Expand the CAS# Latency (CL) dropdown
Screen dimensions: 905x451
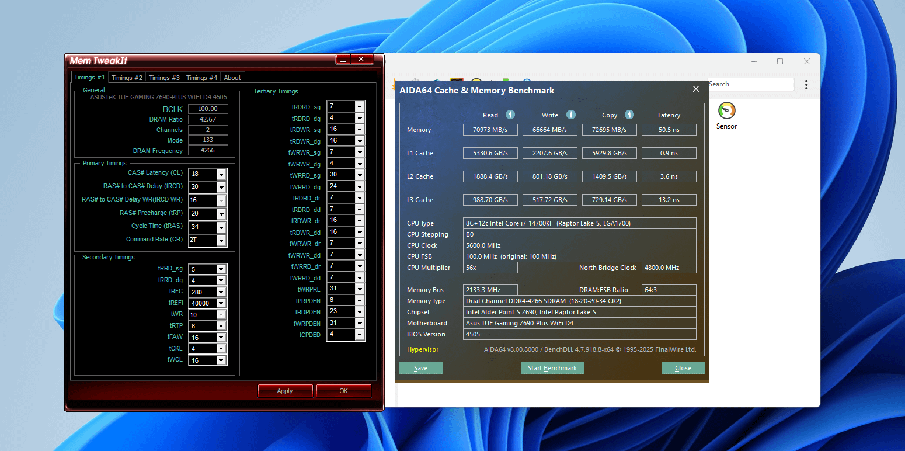[x=221, y=174]
